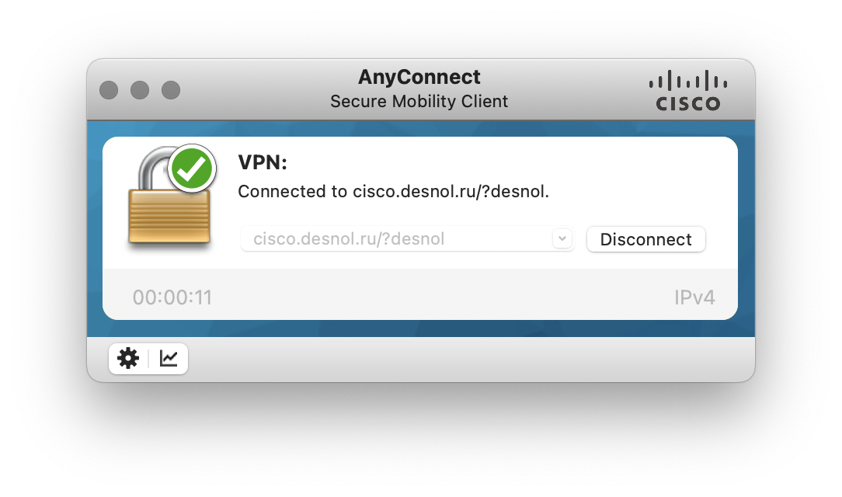
Task: Zoom the AnyConnect window
Action: click(x=171, y=90)
